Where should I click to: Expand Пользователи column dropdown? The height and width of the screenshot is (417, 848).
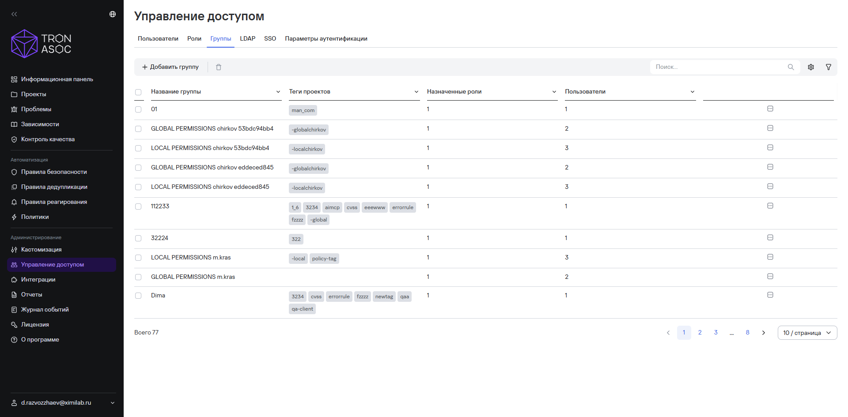(x=693, y=92)
